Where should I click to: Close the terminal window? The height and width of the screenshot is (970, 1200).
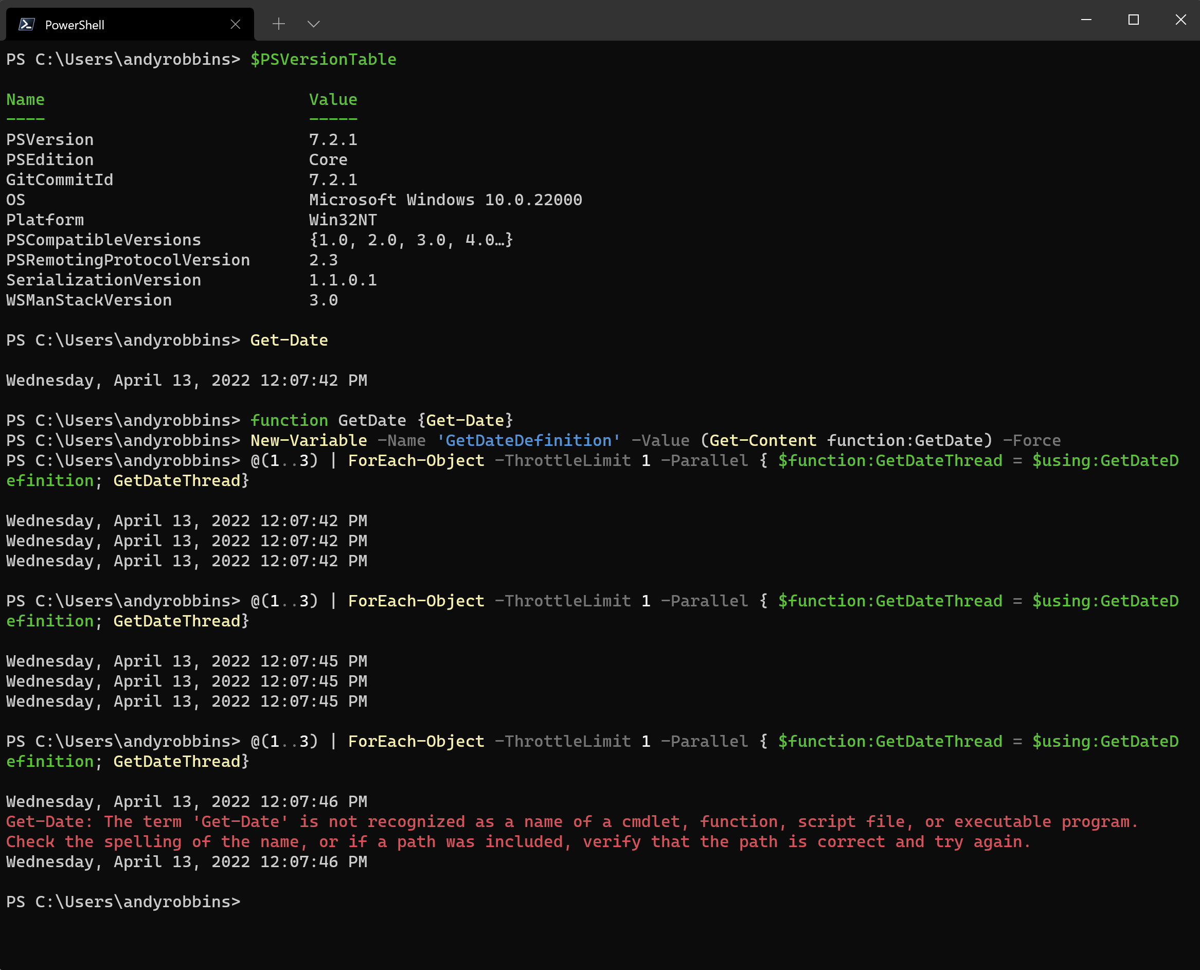(x=1180, y=20)
